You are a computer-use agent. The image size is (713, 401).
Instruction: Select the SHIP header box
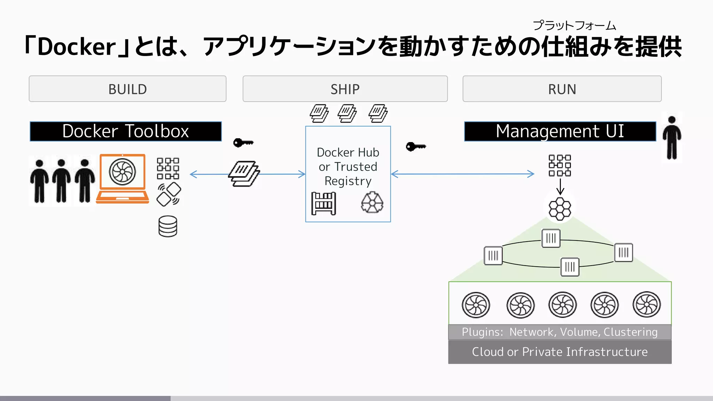click(x=345, y=89)
